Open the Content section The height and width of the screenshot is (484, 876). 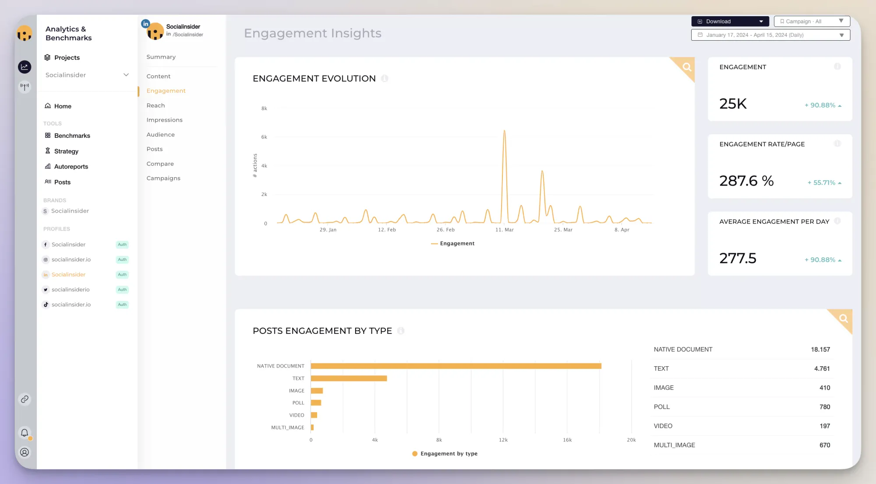pyautogui.click(x=158, y=76)
